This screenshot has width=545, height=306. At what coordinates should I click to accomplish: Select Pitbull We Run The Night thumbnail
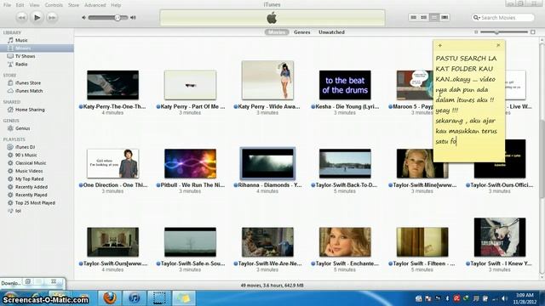pyautogui.click(x=190, y=164)
